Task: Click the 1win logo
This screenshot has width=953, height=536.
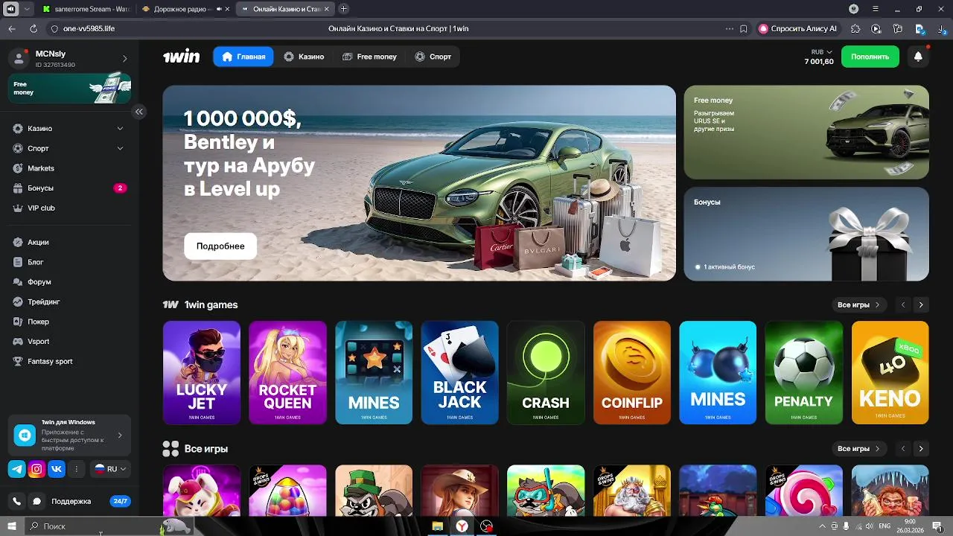Action: [182, 57]
